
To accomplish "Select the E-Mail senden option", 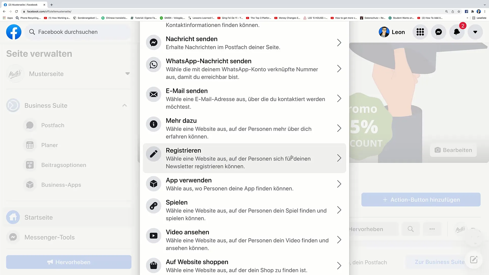I will [x=244, y=98].
